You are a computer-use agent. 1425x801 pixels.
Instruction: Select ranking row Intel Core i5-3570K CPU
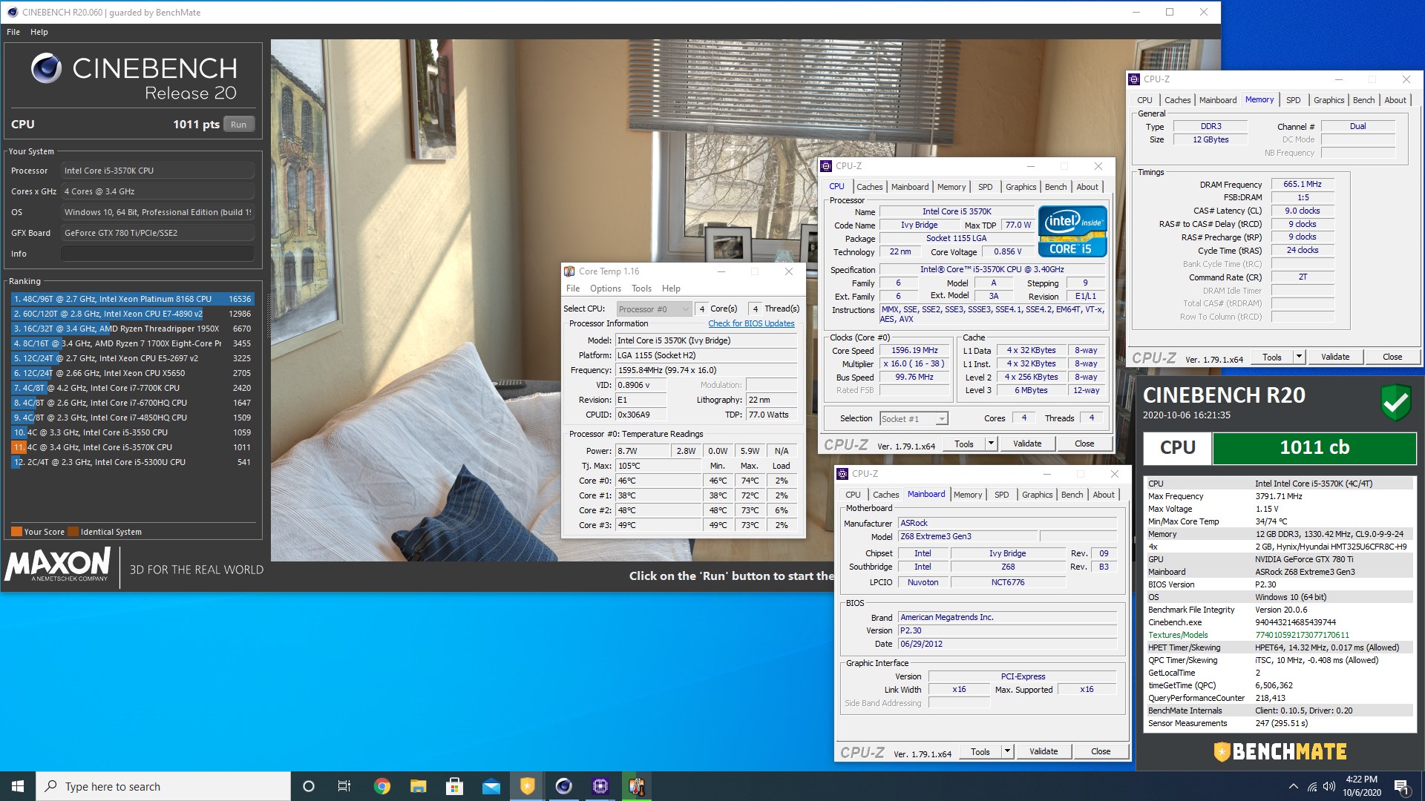point(132,447)
